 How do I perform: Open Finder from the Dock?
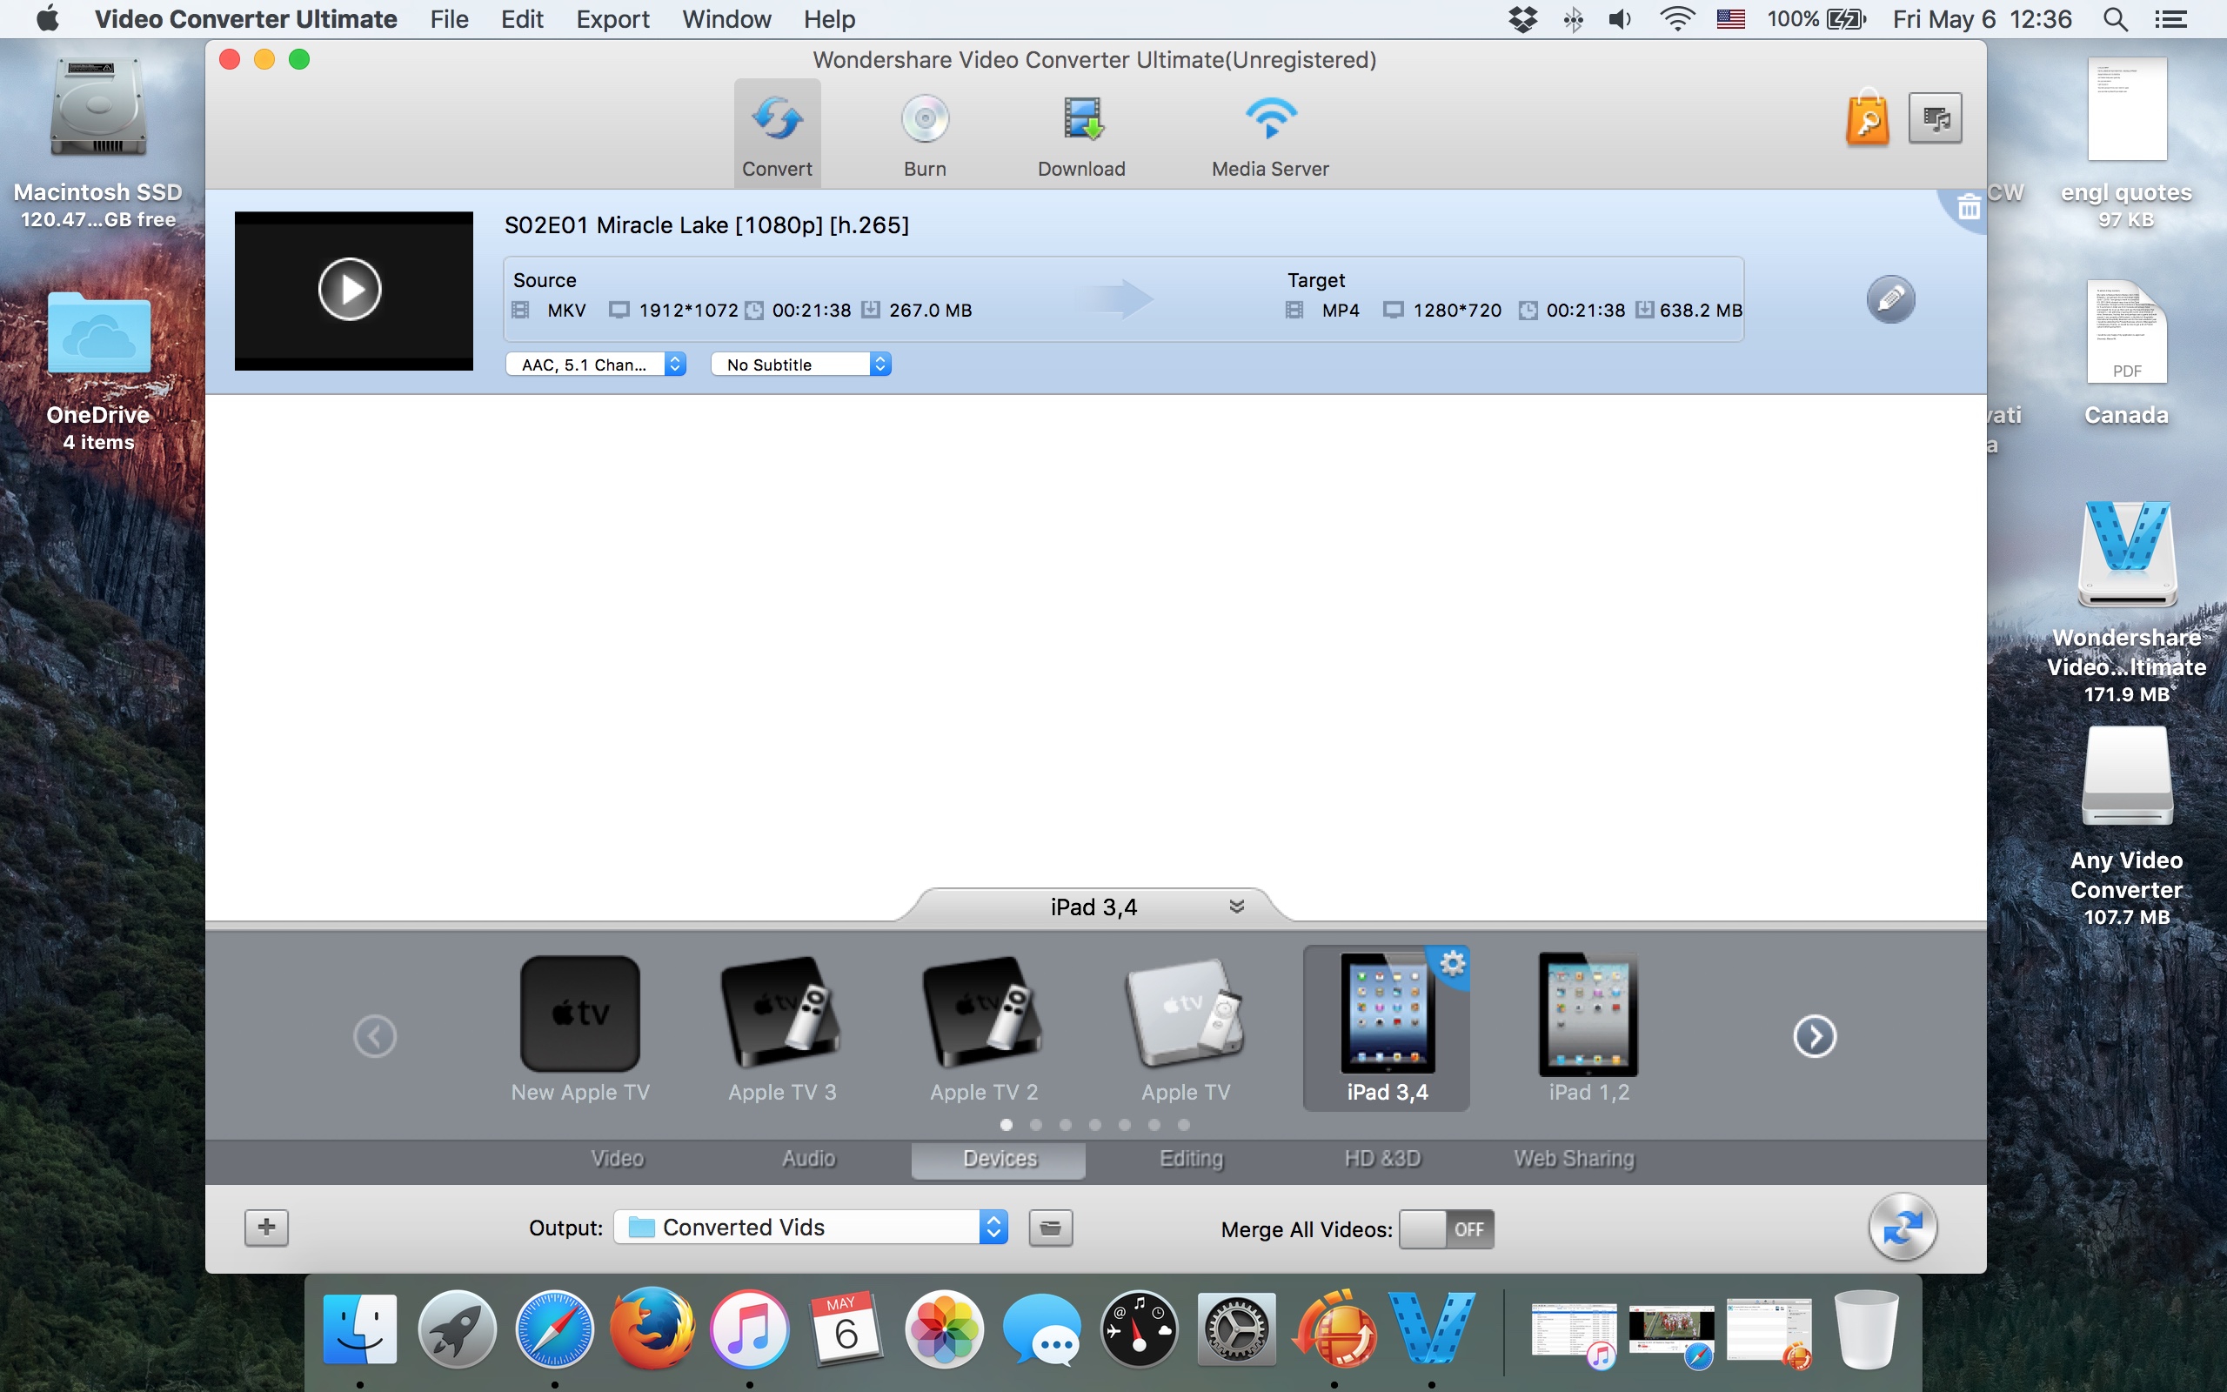pos(360,1328)
